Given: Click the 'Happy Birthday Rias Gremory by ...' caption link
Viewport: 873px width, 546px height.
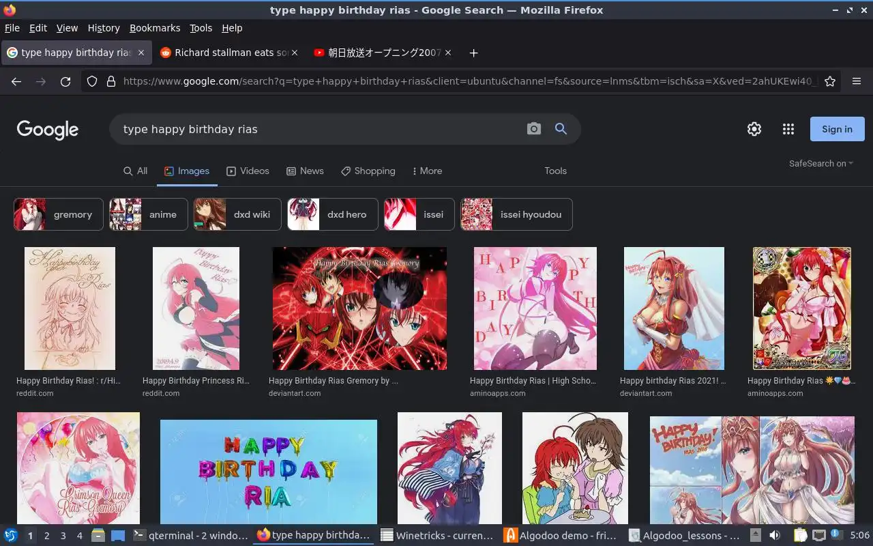Looking at the screenshot, I should tap(334, 381).
